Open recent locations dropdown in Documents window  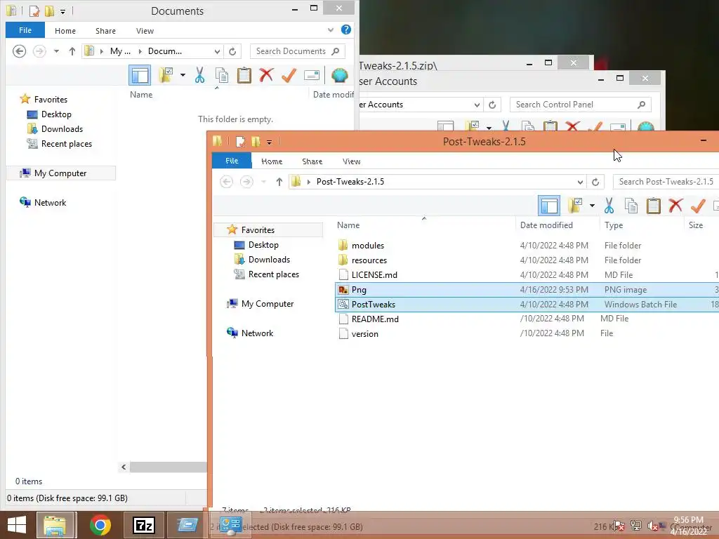pyautogui.click(x=56, y=51)
